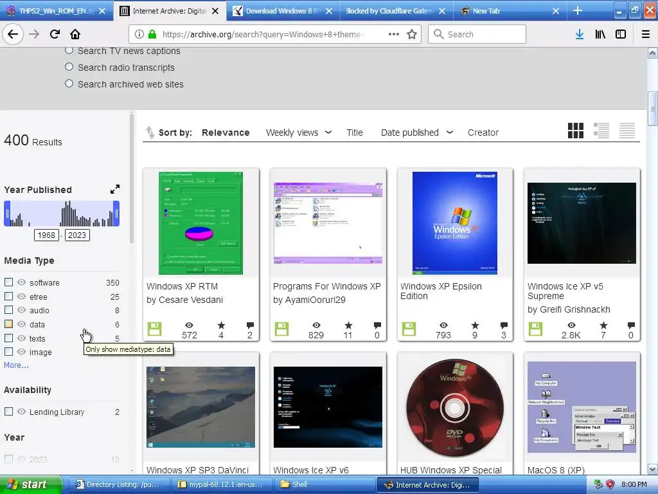Viewport: 658px width, 494px height.
Task: Bookmark this page with the star
Action: tap(412, 34)
